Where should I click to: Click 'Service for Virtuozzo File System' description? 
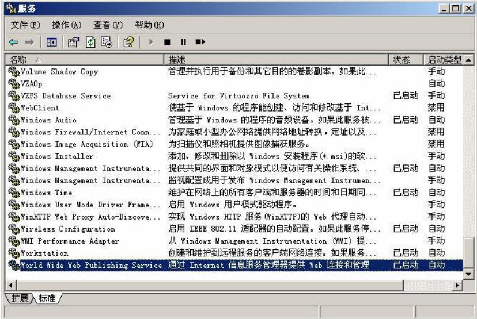point(239,95)
